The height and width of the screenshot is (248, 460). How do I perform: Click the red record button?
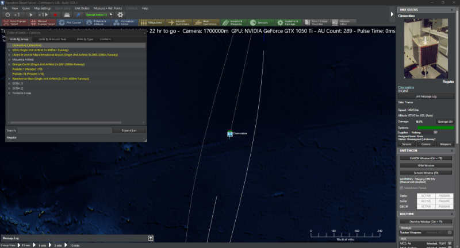pyautogui.click(x=55, y=15)
